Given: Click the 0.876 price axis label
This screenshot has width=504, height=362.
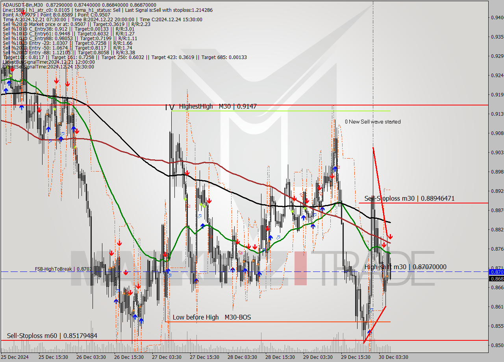Looking at the screenshot, I should click(497, 249).
